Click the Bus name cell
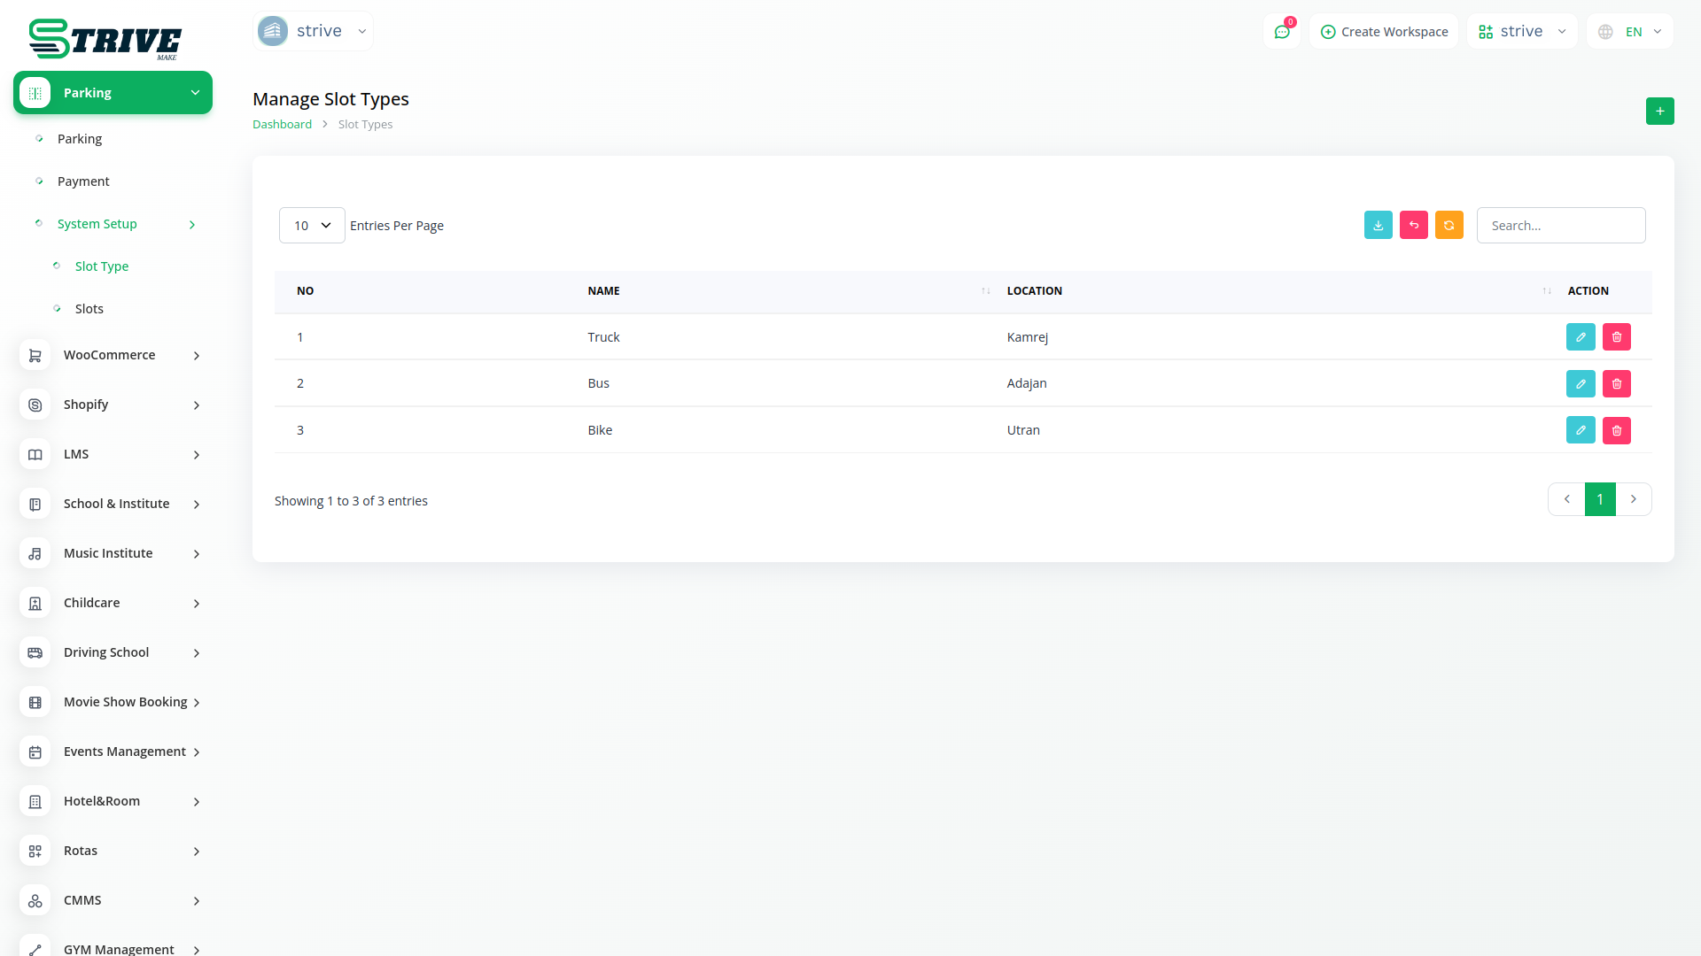 [598, 383]
